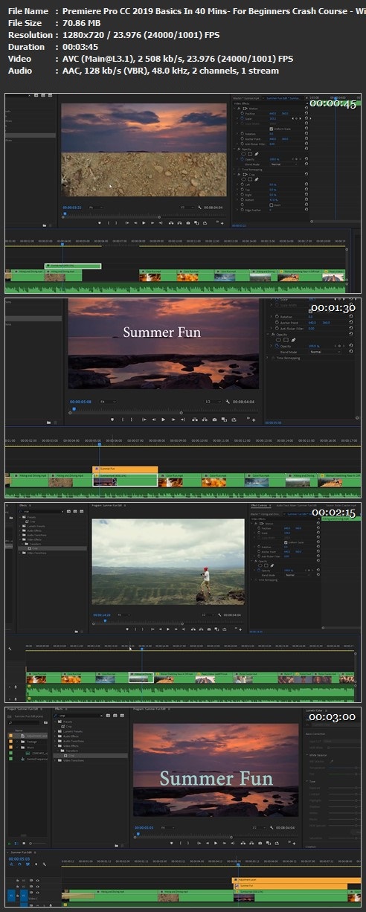The width and height of the screenshot is (366, 912).
Task: Step forward one frame in 00:00:45 monitor
Action: (x=152, y=223)
